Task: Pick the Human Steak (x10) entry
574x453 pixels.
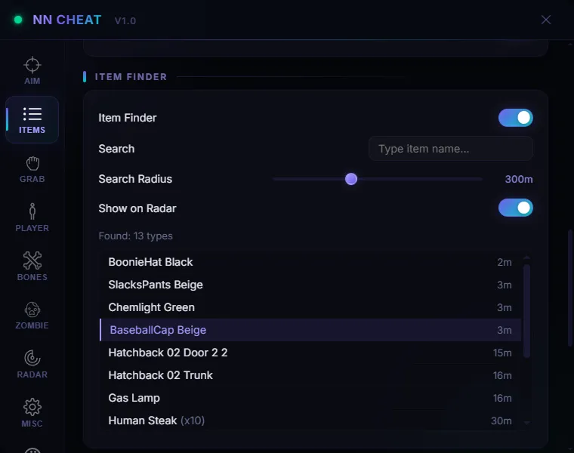Action: (310, 421)
